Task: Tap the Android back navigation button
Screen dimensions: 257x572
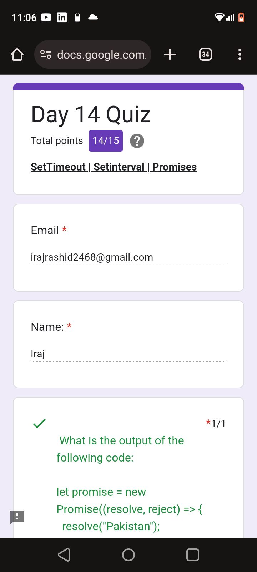Action: 64,555
